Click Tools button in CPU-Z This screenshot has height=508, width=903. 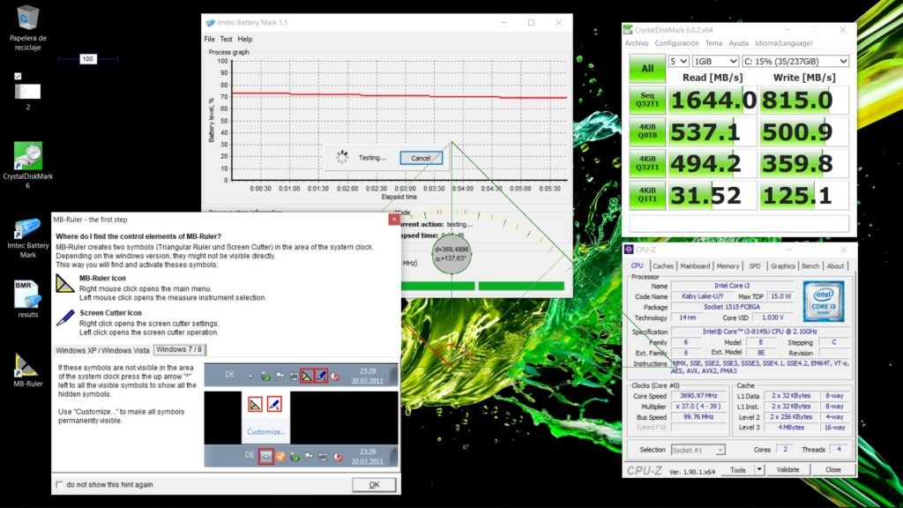(x=738, y=470)
